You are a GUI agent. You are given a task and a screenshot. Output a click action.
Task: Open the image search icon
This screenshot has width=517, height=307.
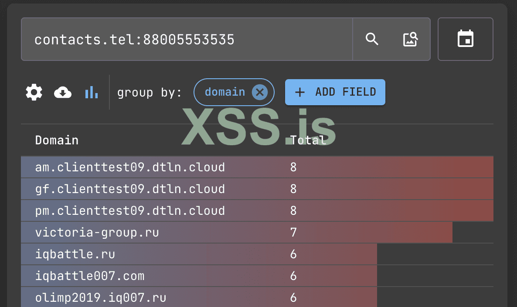[x=410, y=39]
